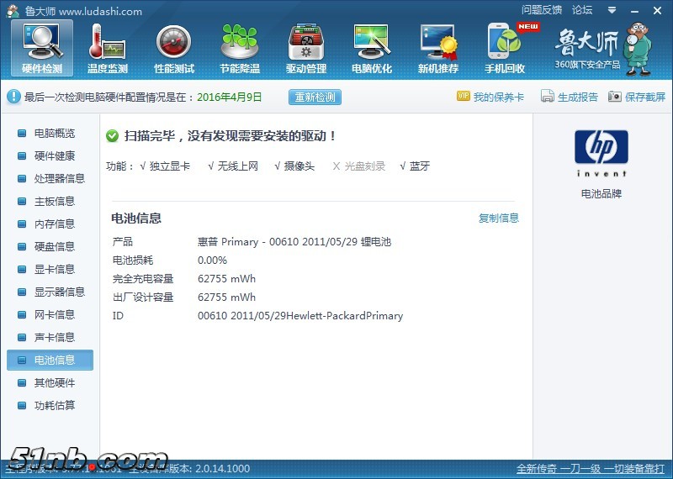Click the 复制信息 copy info link
Screen dimensions: 673x479
click(x=499, y=218)
